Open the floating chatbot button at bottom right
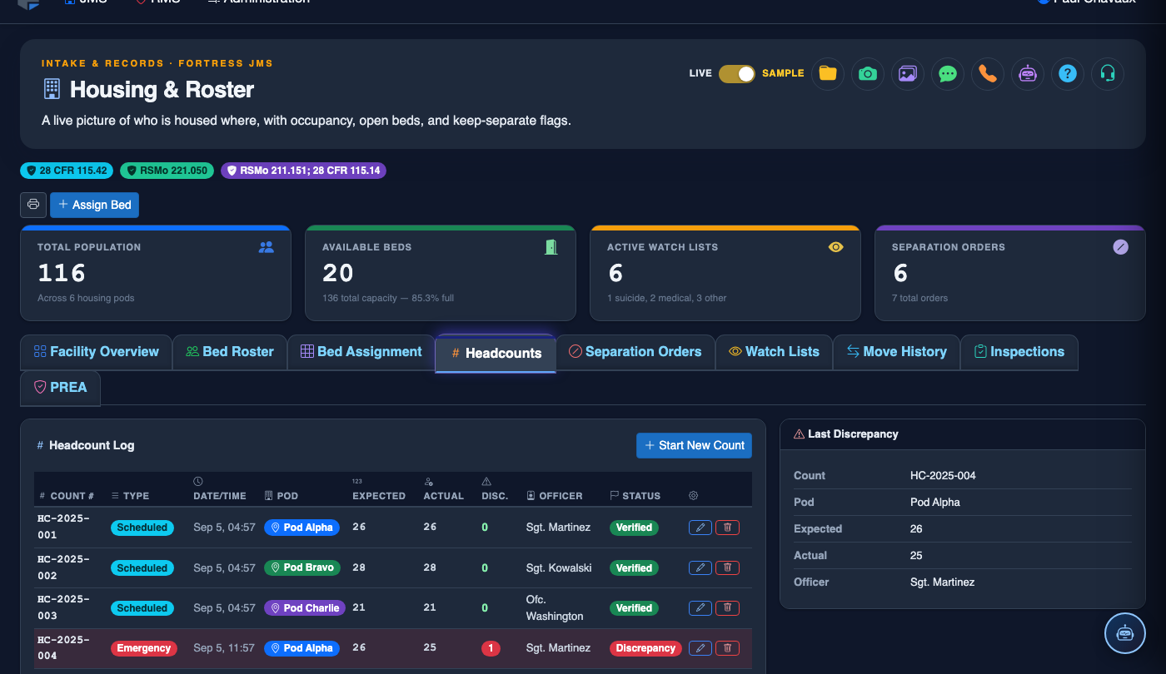Image resolution: width=1166 pixels, height=674 pixels. (1125, 632)
